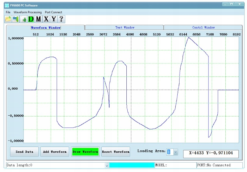Viewport: 247px width, 172px height.
Task: Click the Reset Waveform button
Action: [x=116, y=152]
